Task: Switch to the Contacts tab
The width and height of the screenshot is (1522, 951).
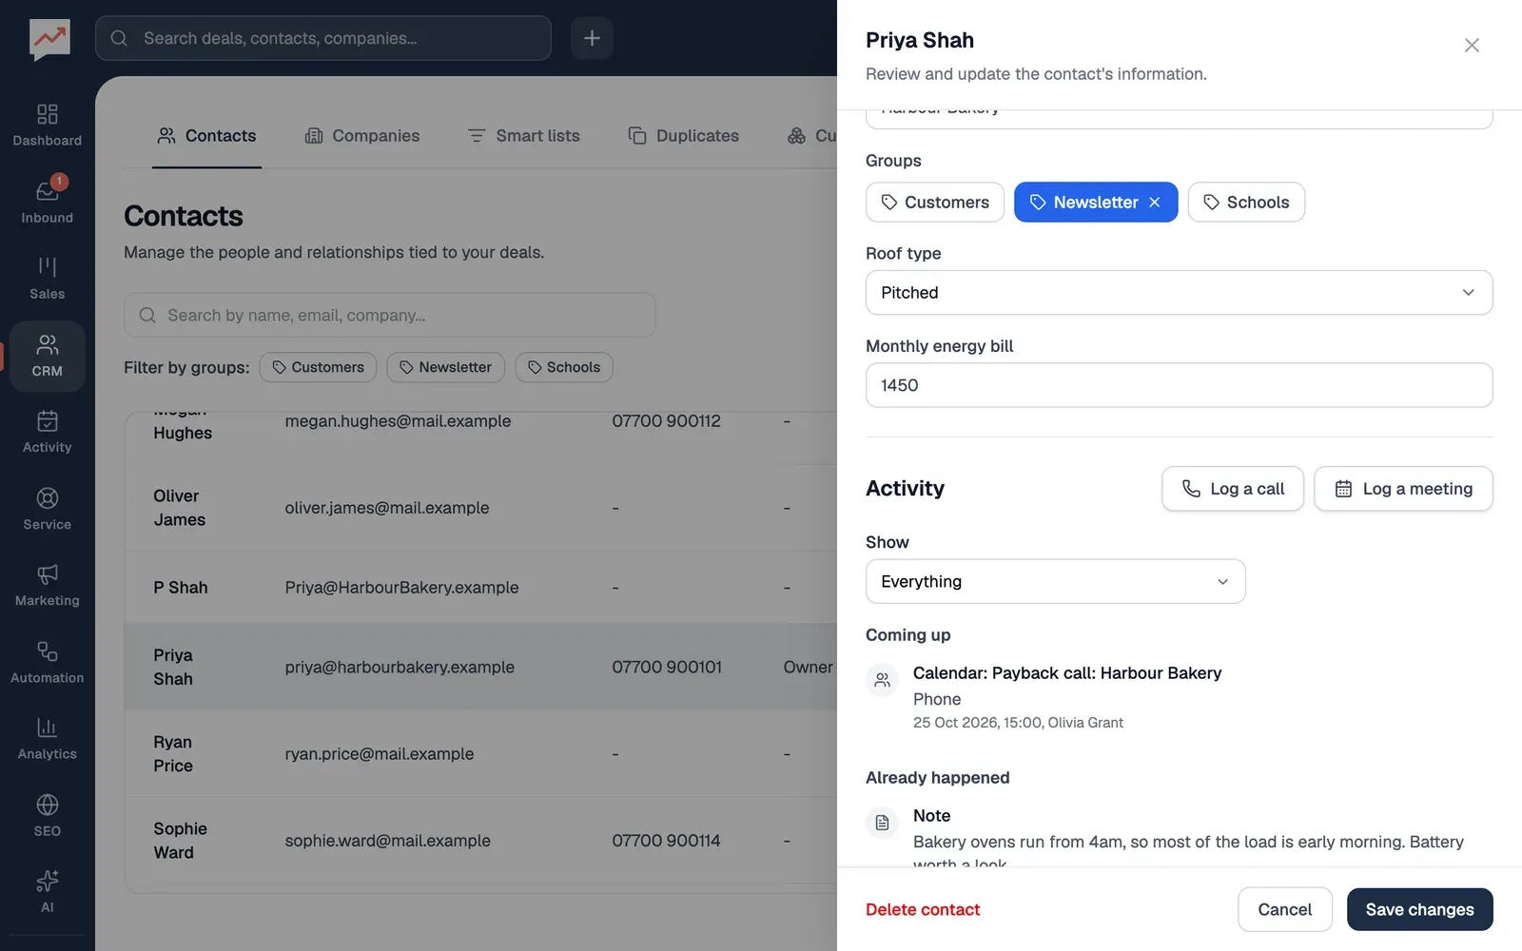Action: [x=206, y=136]
